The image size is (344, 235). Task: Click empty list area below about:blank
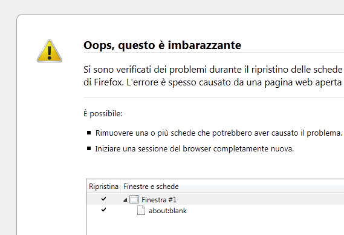(215, 225)
